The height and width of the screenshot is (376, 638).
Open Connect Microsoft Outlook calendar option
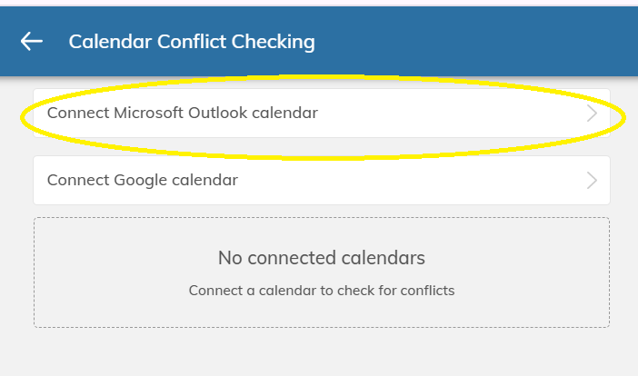pos(182,114)
